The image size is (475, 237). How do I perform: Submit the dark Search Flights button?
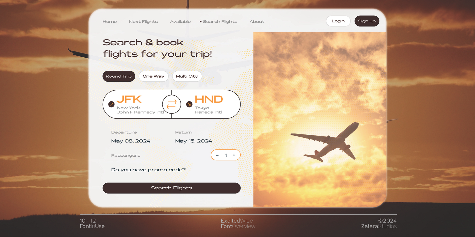[x=171, y=188]
